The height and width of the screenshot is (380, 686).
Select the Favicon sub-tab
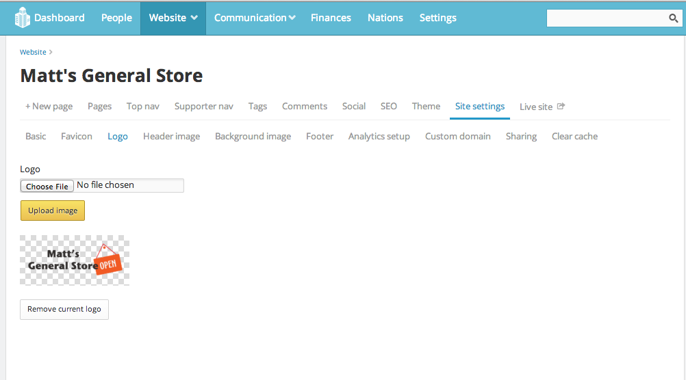pos(77,136)
